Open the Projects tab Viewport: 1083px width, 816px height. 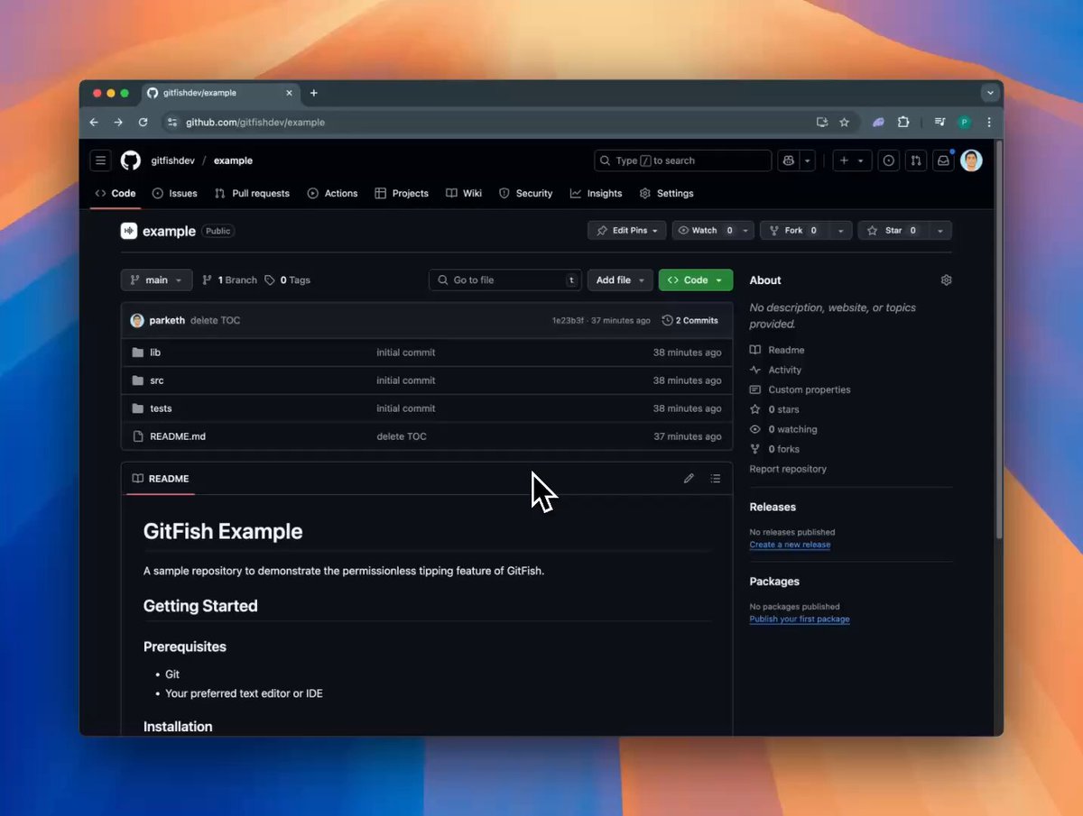402,193
